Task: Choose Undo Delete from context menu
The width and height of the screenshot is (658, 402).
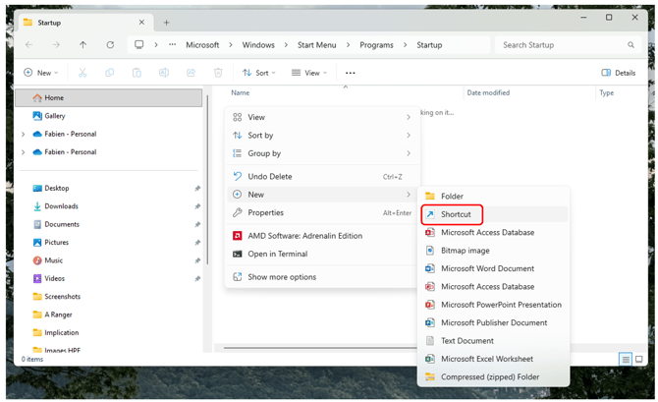Action: coord(322,176)
